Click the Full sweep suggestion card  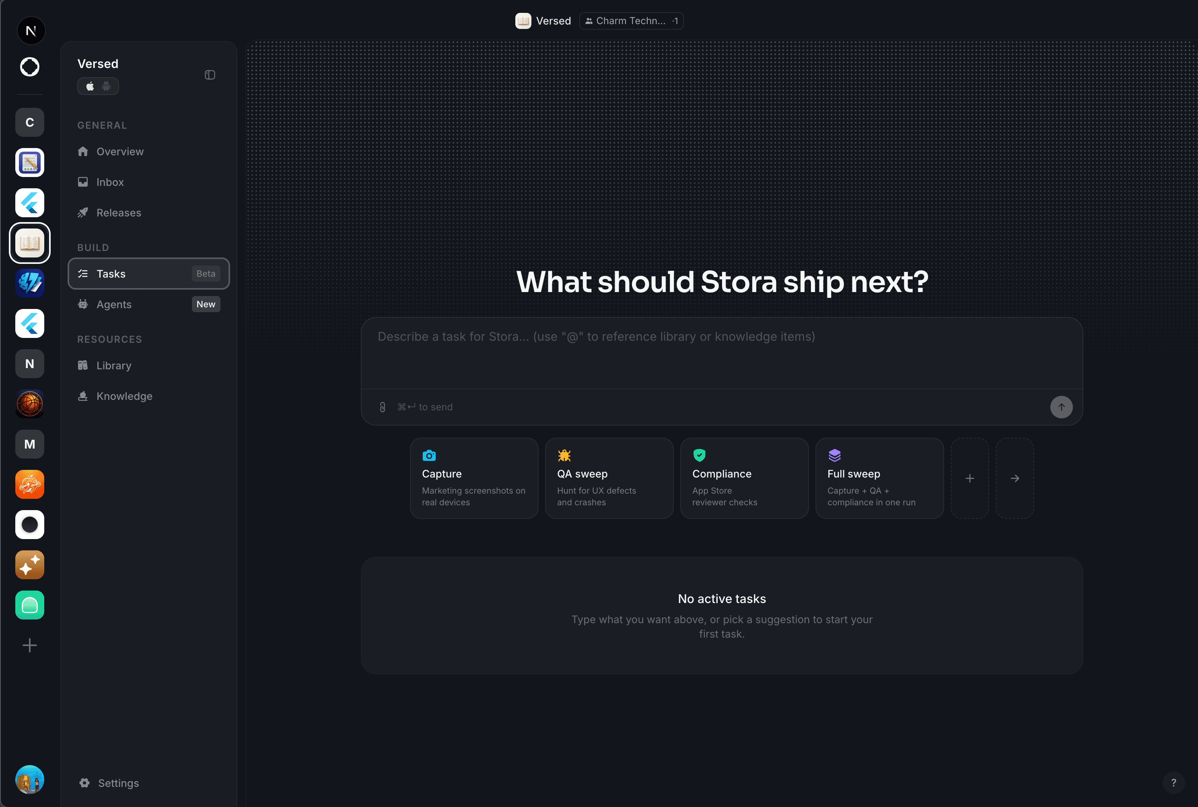coord(880,478)
